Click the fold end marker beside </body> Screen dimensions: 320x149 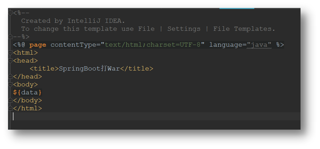[x=10, y=100]
